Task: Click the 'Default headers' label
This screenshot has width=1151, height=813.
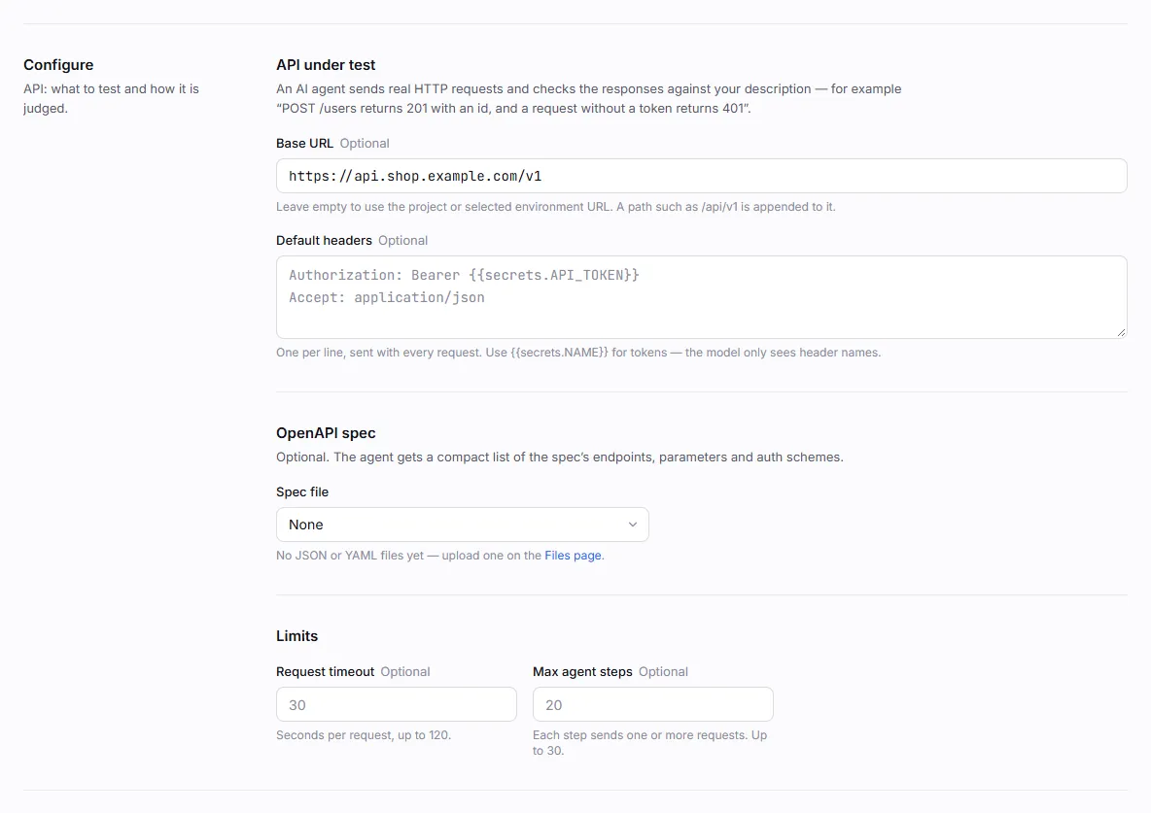Action: tap(324, 241)
